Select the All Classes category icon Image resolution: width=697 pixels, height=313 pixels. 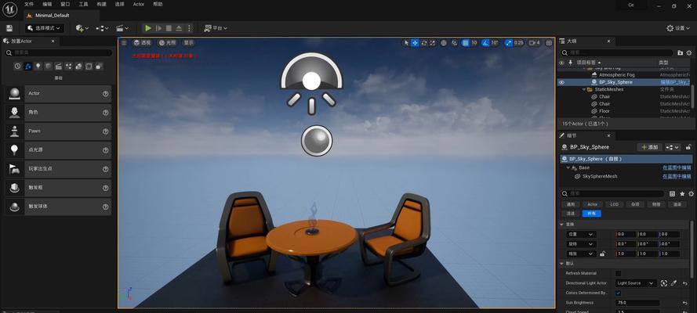99,67
